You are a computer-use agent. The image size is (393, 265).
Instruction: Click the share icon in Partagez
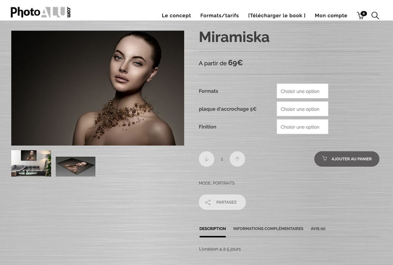pyautogui.click(x=208, y=202)
